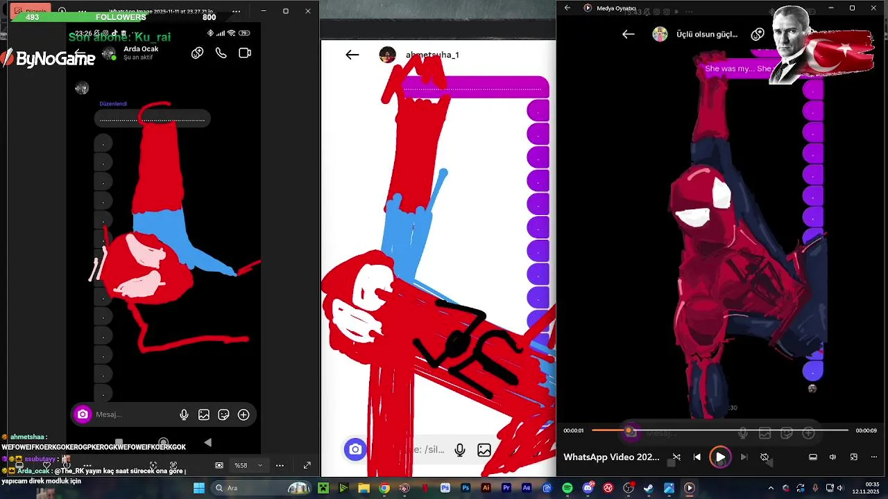Open three-dot menu next to the image filename
Screen dimensions: 888x499
pos(236,11)
